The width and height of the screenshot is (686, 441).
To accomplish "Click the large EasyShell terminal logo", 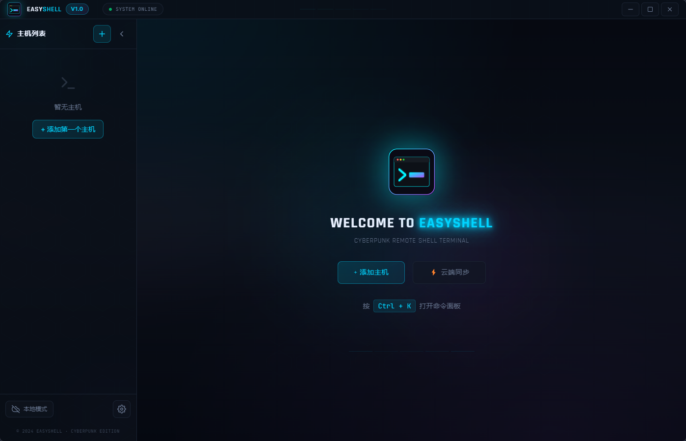I will pyautogui.click(x=411, y=172).
